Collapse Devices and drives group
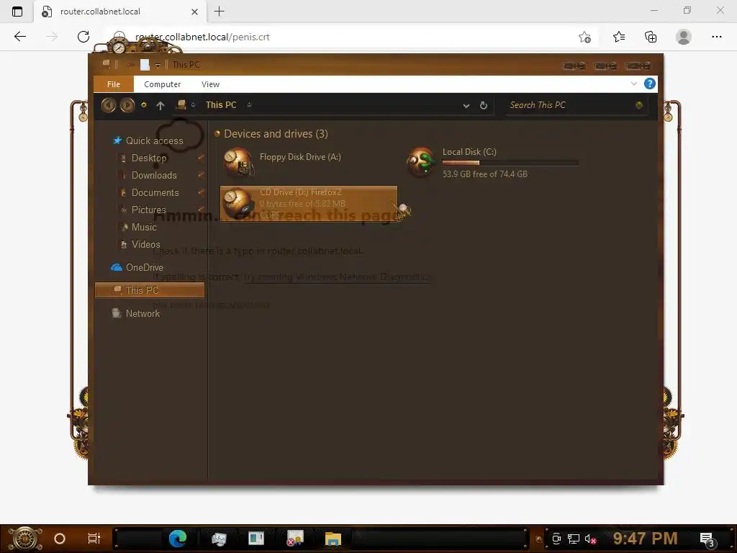This screenshot has height=553, width=737. pos(217,133)
